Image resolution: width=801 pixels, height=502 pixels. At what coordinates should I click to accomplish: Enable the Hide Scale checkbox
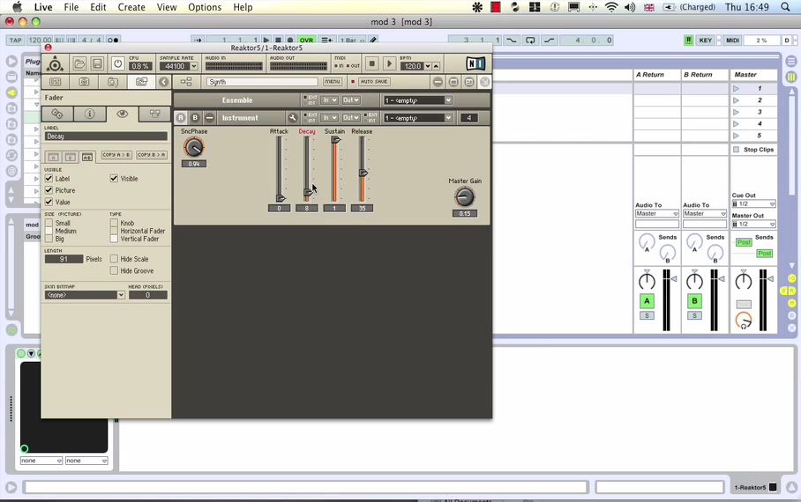[x=114, y=259]
